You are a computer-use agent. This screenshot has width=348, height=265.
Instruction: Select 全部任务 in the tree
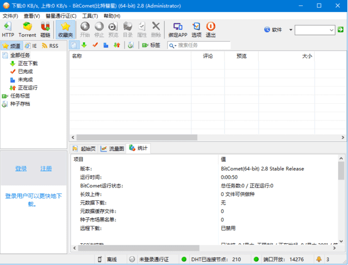tap(20, 55)
